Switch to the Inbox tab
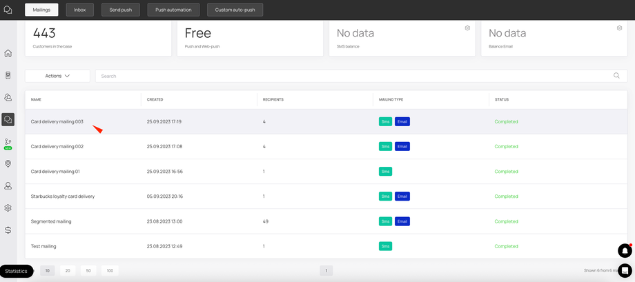Viewport: 635px width, 282px height. [x=80, y=10]
